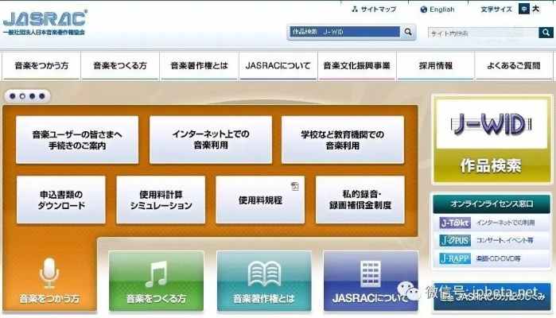
Task: Select the third carousel dot
Action: coord(33,96)
